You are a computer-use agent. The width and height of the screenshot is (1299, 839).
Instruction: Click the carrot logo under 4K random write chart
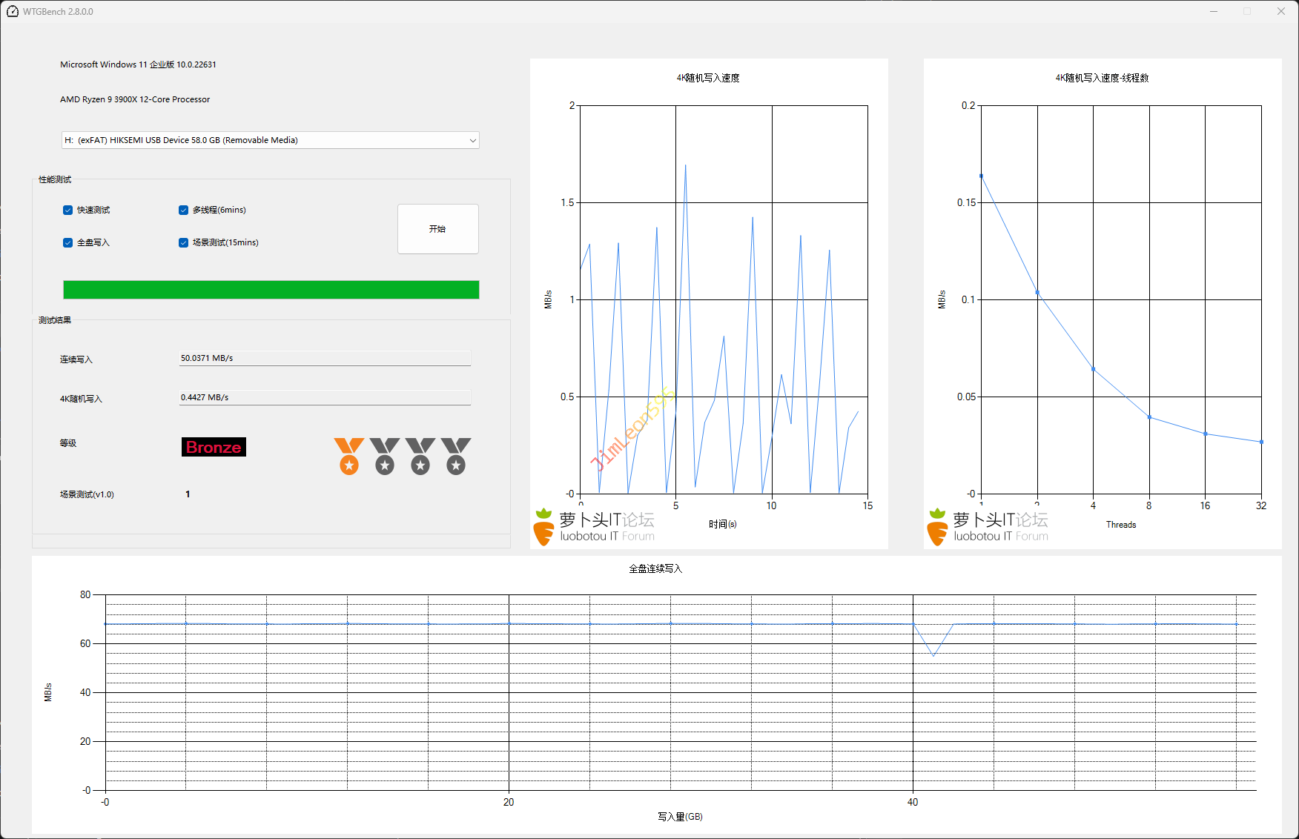click(543, 527)
